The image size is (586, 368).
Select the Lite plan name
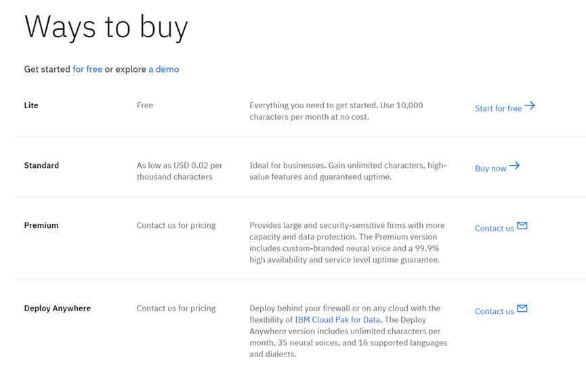click(31, 106)
